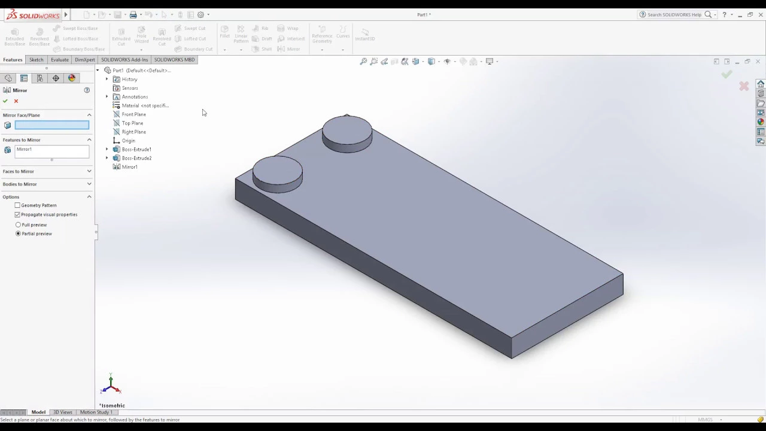This screenshot has width=766, height=431.
Task: Click the Apply Scene icon
Action: (x=473, y=61)
